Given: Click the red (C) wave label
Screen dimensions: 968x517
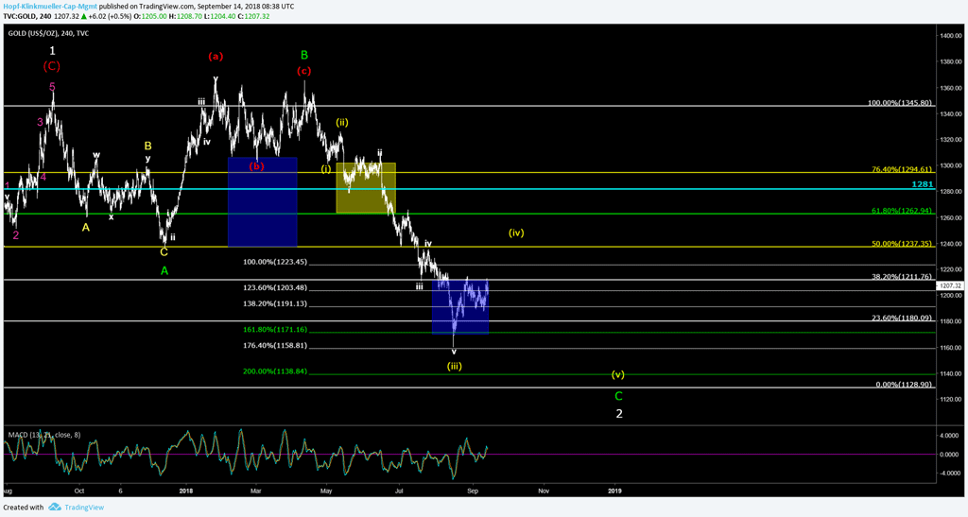Looking at the screenshot, I should [x=52, y=66].
